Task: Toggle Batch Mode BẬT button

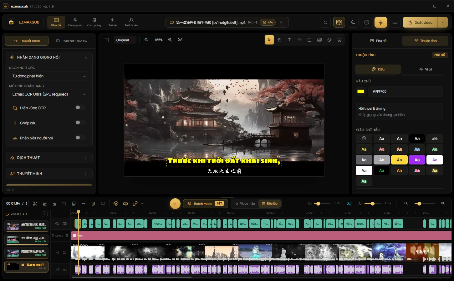Action: coord(206,204)
